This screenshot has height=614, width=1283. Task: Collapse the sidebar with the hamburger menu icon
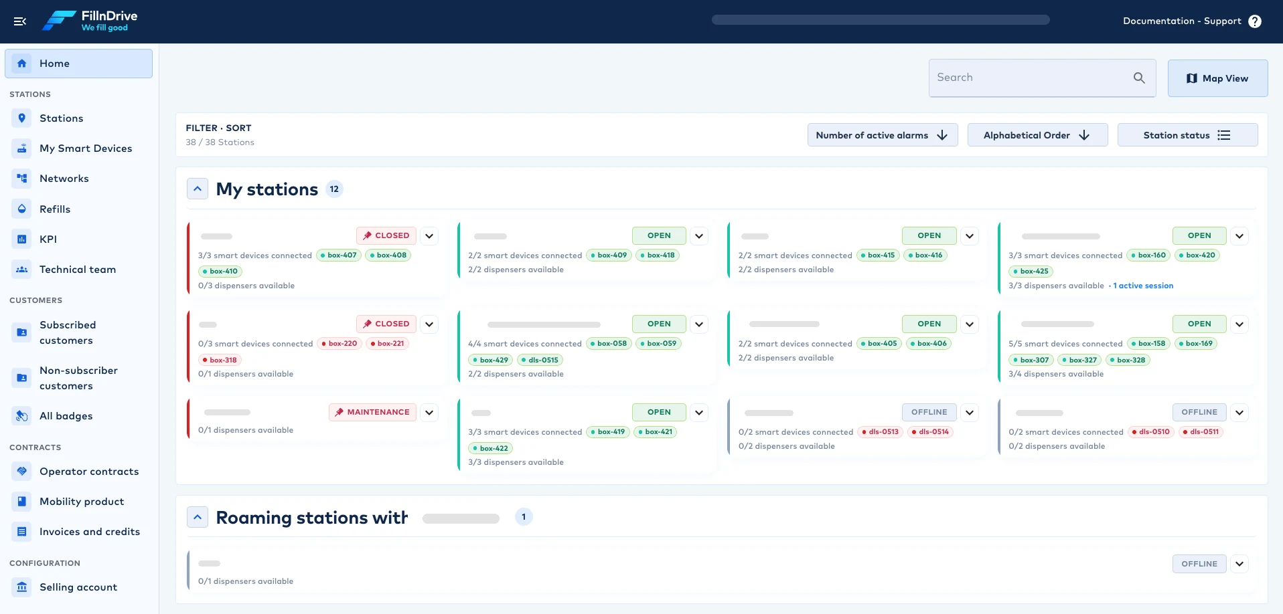tap(20, 21)
